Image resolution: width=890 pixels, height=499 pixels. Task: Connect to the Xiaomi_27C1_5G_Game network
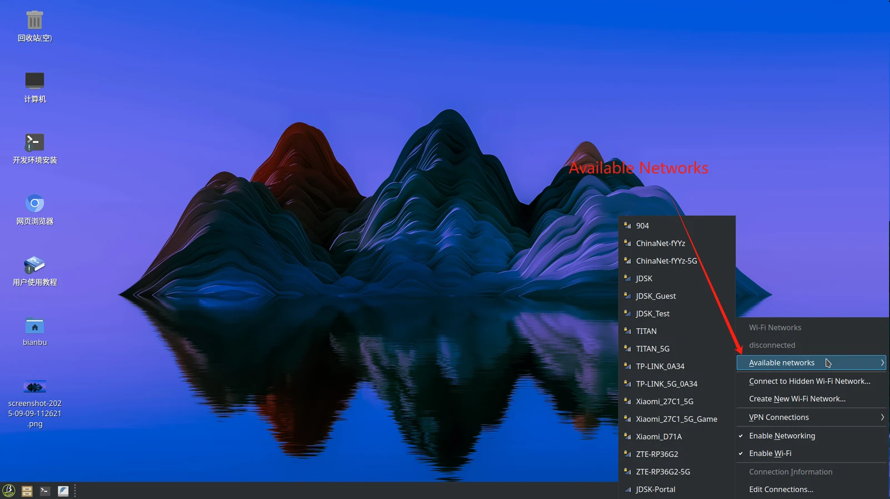pyautogui.click(x=677, y=419)
